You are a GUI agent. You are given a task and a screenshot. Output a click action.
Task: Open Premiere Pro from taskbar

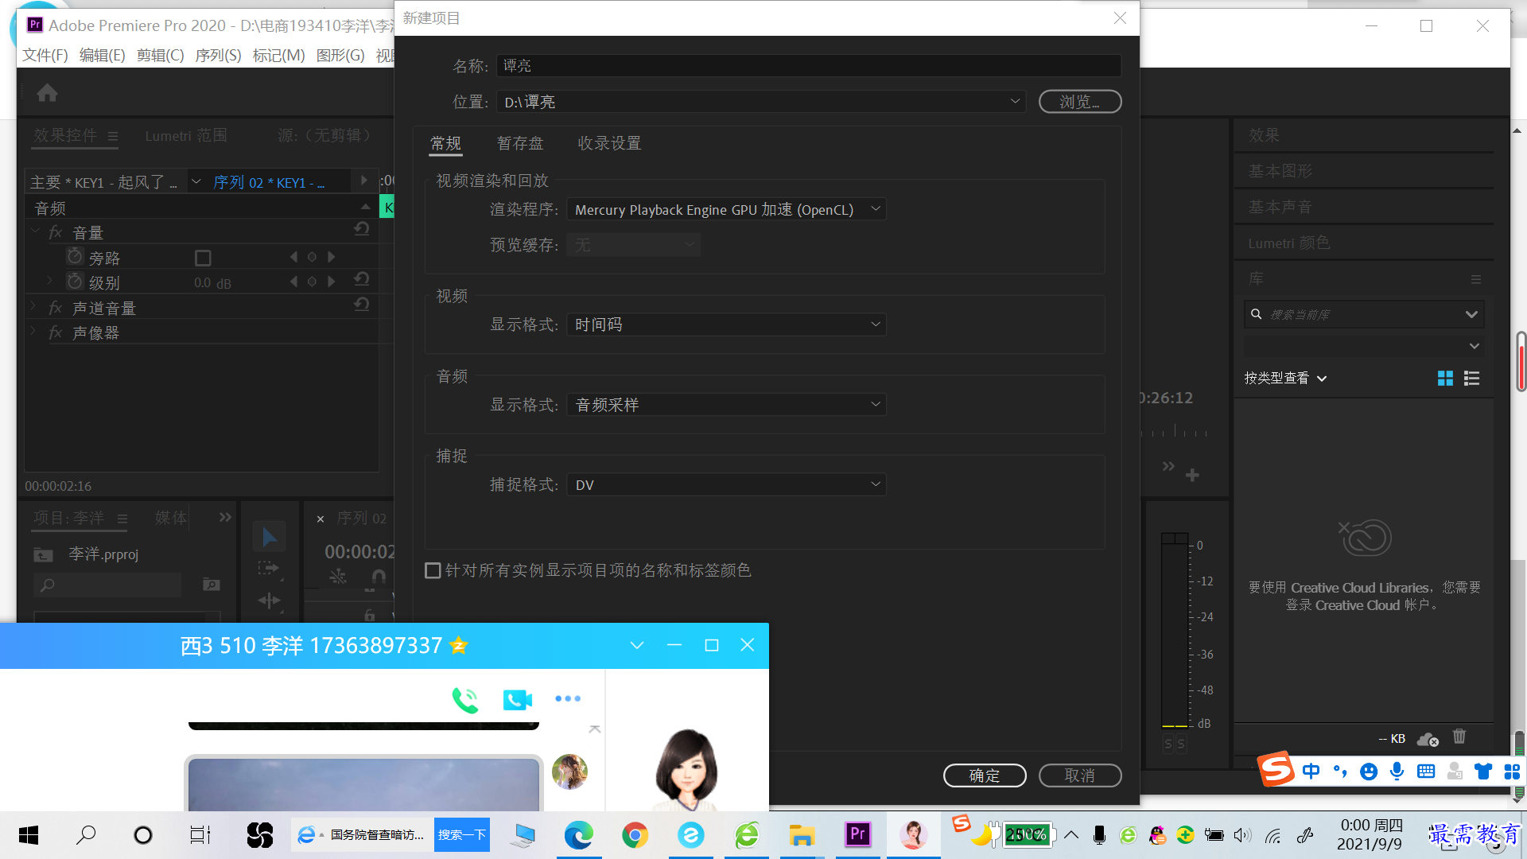pyautogui.click(x=857, y=834)
